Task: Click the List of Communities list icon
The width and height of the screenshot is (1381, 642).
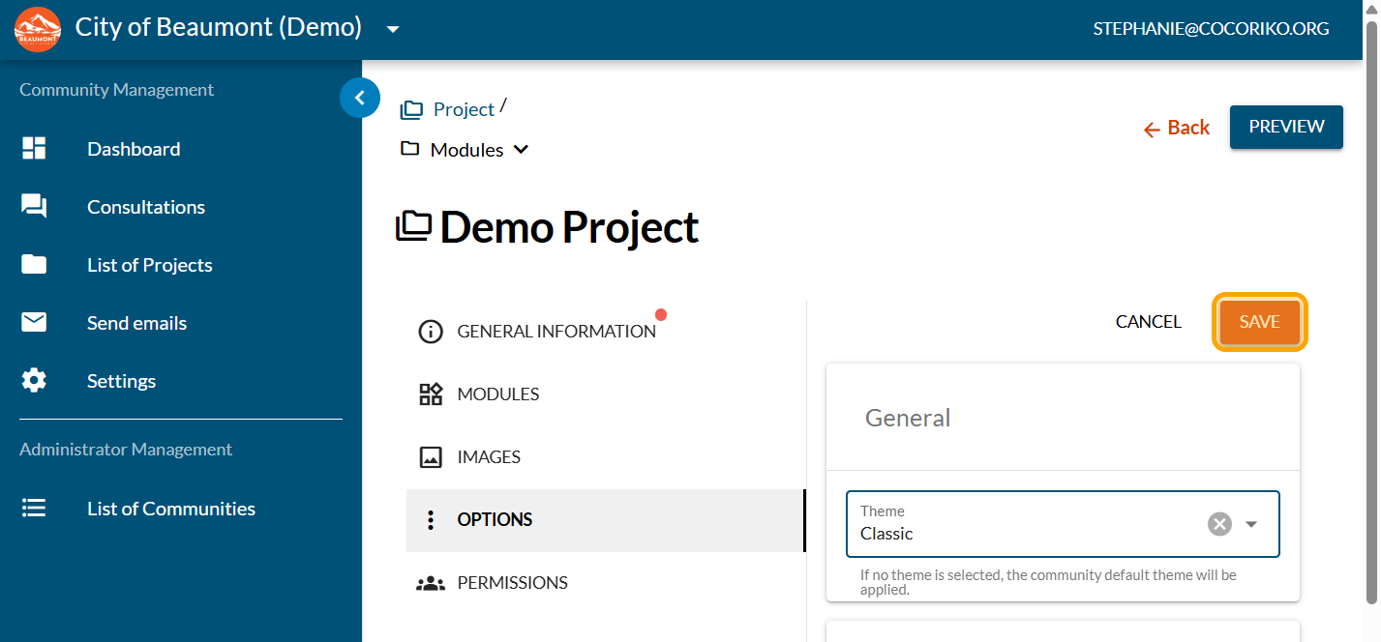Action: click(34, 509)
